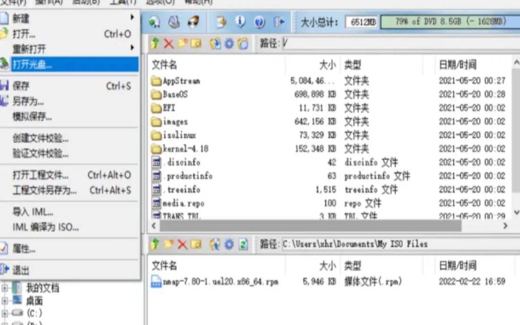Click the blue info toolbar icon
Image resolution: width=520 pixels, height=325 pixels.
click(x=240, y=22)
